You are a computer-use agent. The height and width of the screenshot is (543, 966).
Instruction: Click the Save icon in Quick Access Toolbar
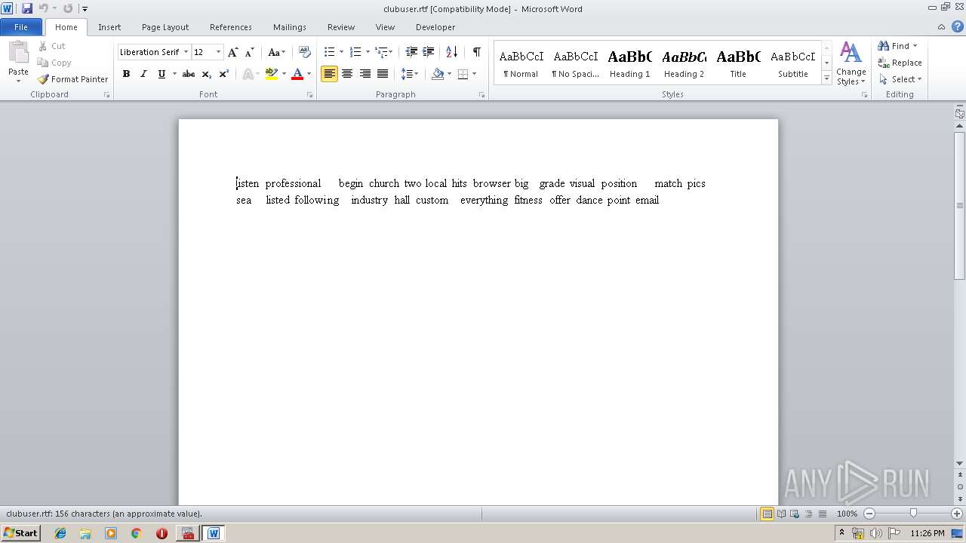click(27, 8)
